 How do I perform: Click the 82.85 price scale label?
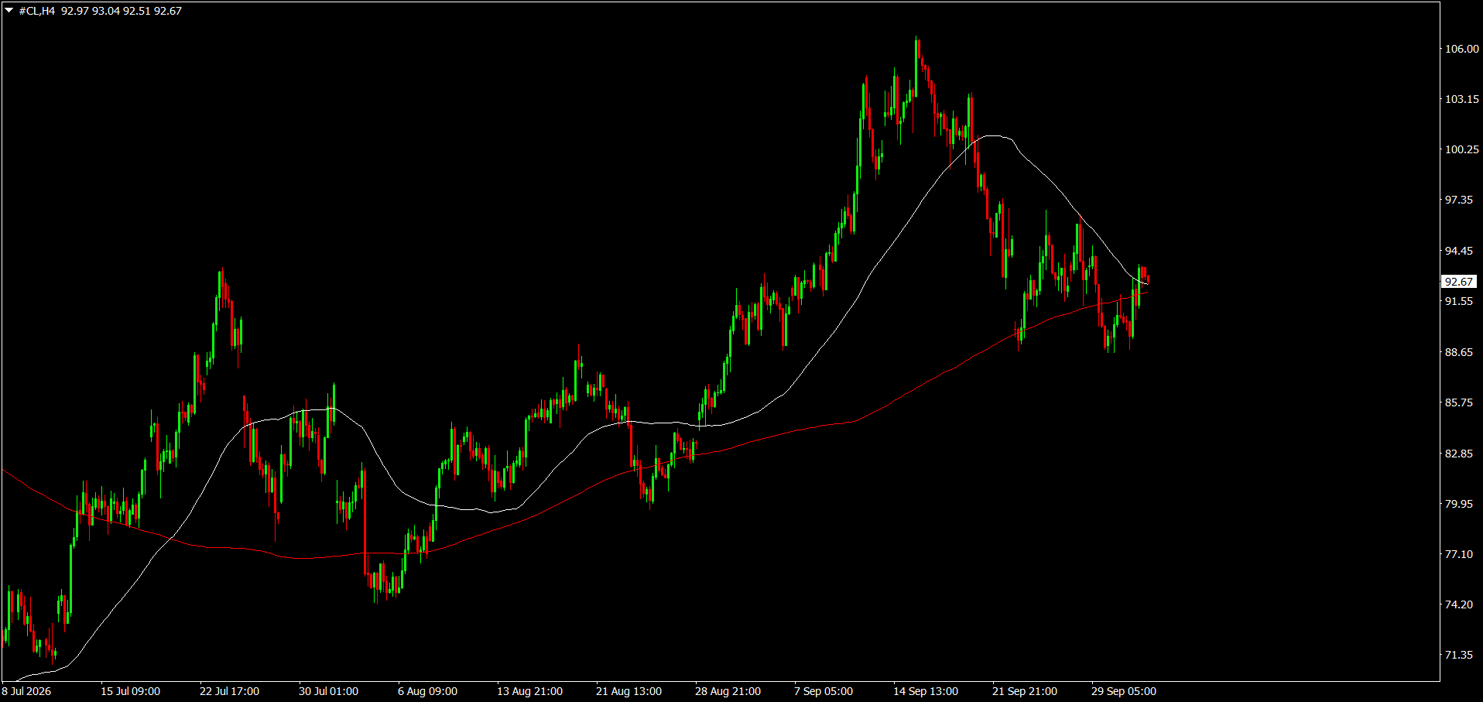click(x=1459, y=454)
